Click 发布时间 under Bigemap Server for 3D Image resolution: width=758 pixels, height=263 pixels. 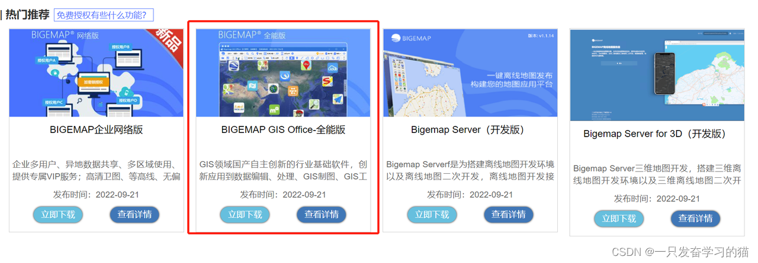[657, 199]
